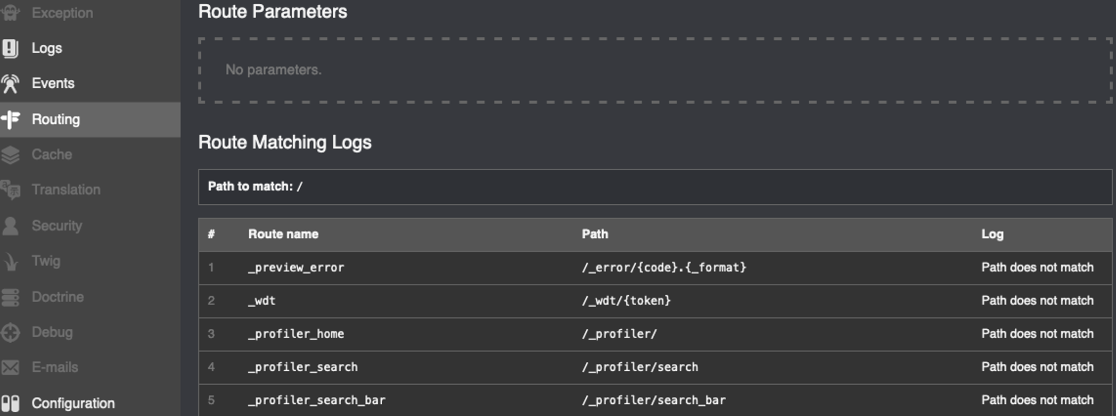Click the Configuration panel icon
This screenshot has width=1116, height=416.
pos(10,403)
